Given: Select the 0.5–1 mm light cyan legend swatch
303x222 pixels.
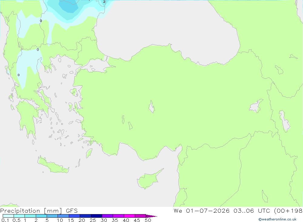Looking at the screenshot, I should 19,216.
